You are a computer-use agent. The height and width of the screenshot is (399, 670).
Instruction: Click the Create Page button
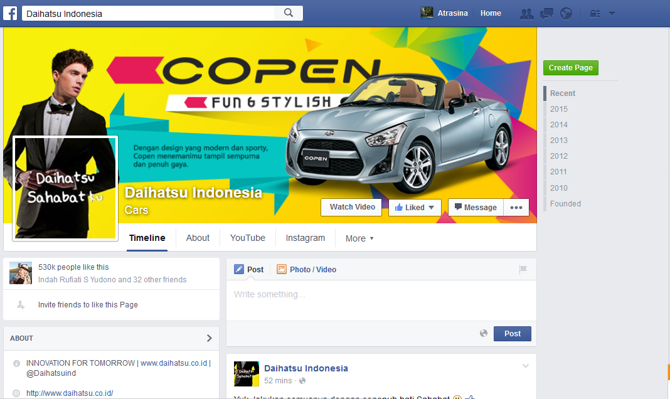tap(570, 68)
